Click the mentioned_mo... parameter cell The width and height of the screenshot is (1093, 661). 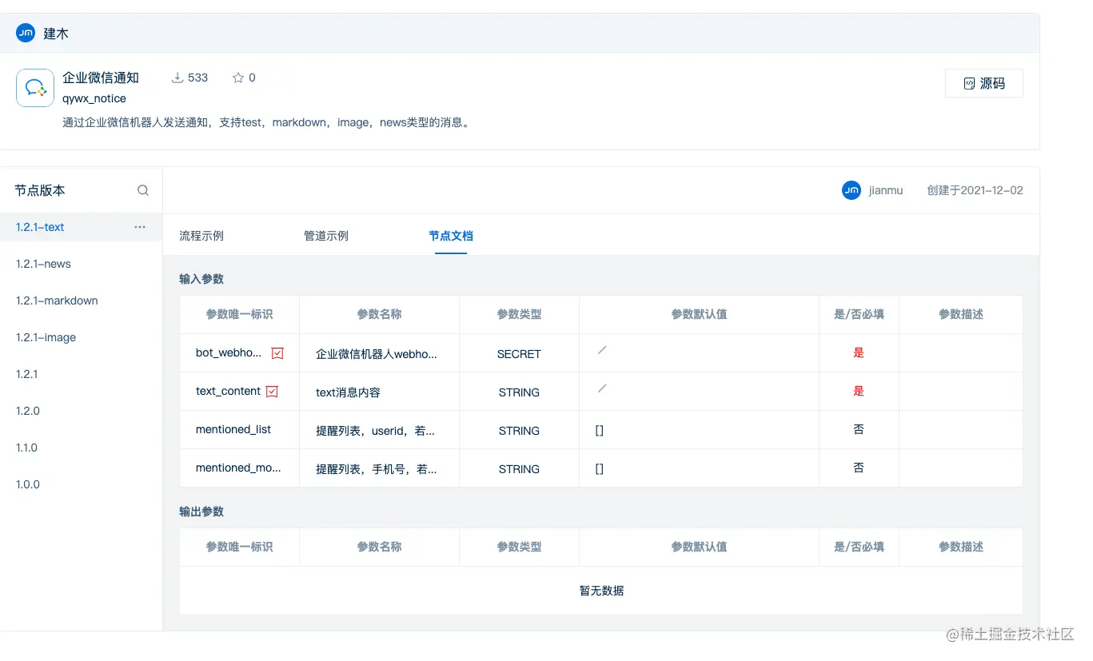239,468
